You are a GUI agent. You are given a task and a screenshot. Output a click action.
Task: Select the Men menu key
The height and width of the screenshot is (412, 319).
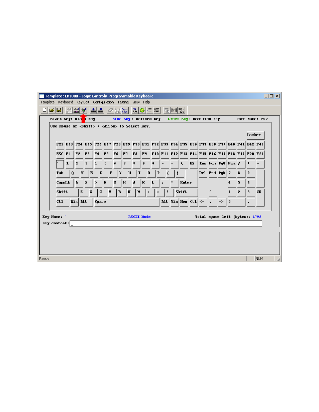click(184, 202)
